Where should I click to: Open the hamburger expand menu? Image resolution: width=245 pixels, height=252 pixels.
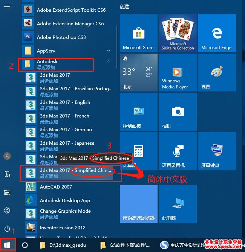7,6
